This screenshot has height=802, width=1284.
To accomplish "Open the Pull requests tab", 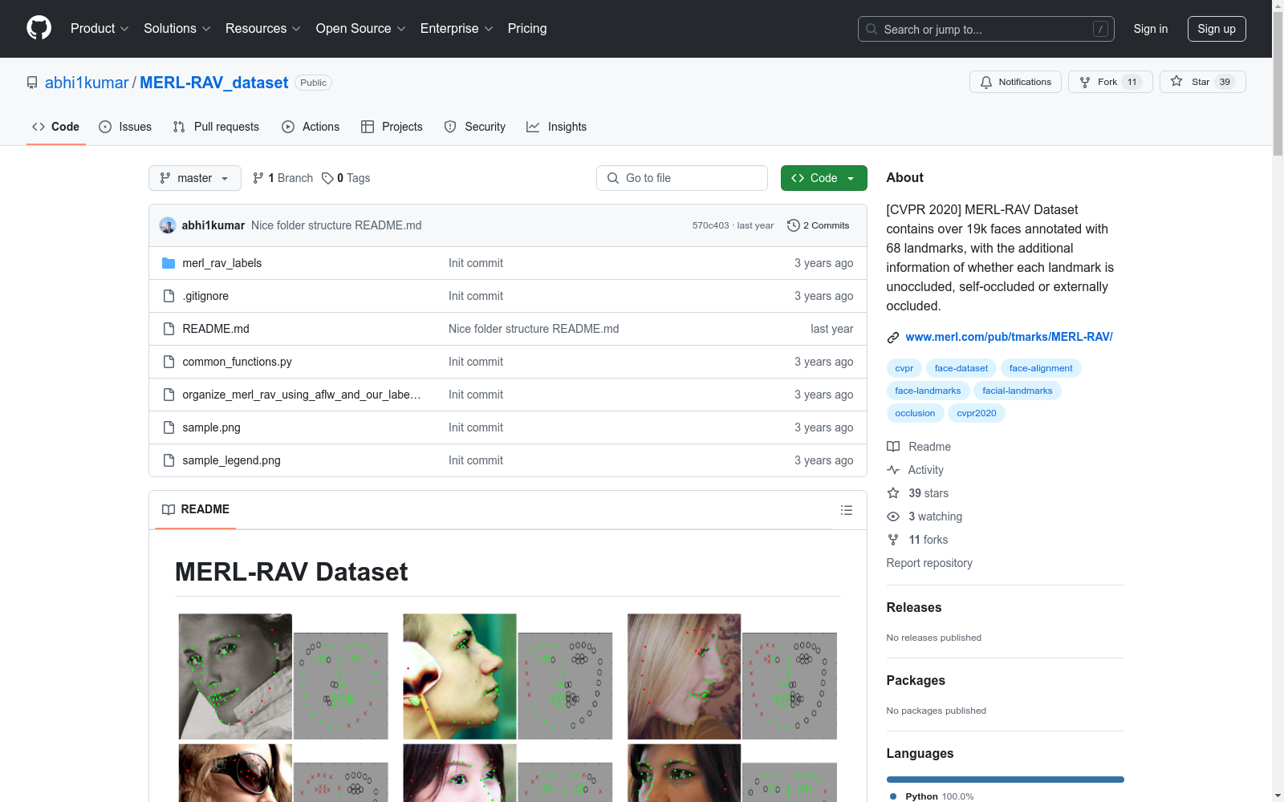I will tap(216, 127).
